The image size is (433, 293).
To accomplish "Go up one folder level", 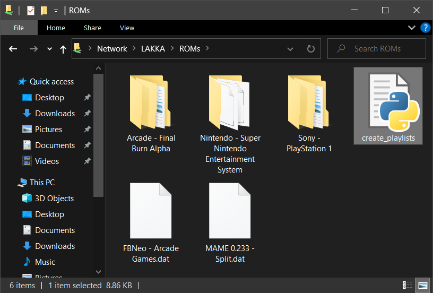I will tap(63, 49).
